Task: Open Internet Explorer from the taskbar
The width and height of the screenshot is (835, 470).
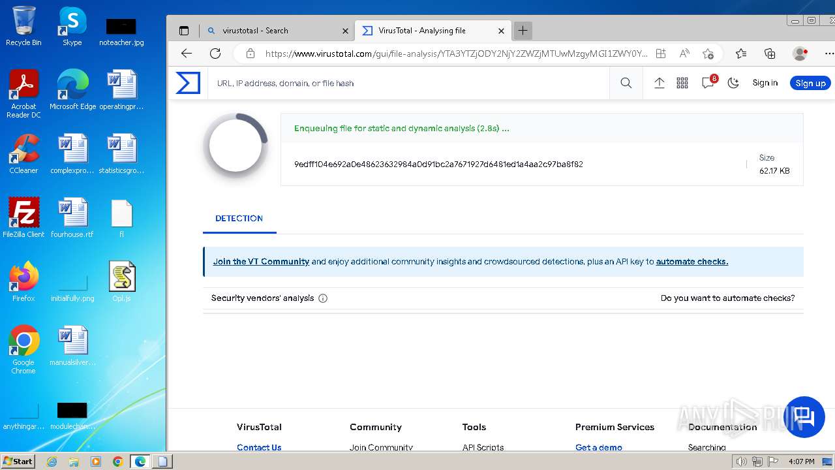Action: pyautogui.click(x=52, y=462)
